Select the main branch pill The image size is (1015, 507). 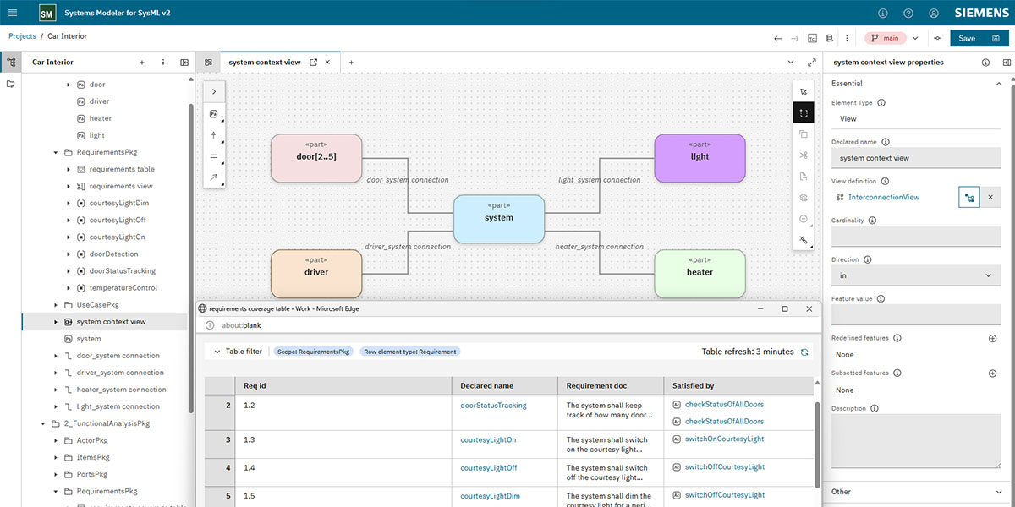885,38
